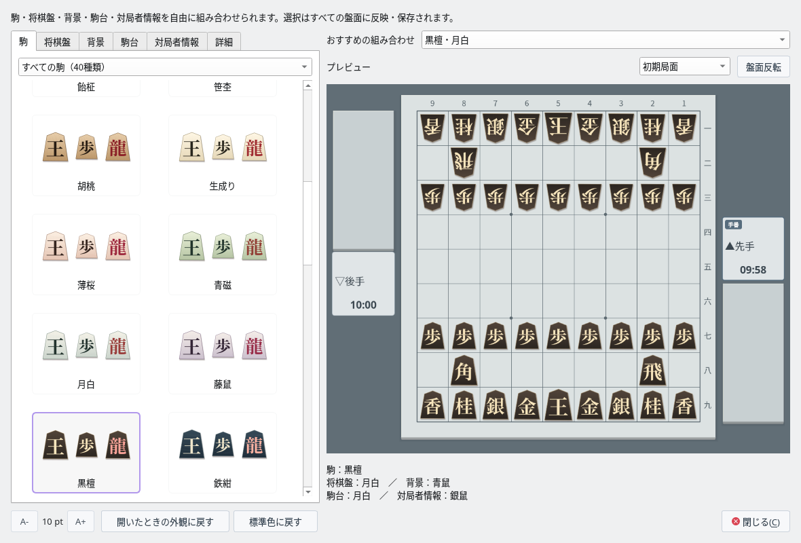The height and width of the screenshot is (543, 801).
Task: Click the 先手 歩 pawn in column 5
Action: 558,336
